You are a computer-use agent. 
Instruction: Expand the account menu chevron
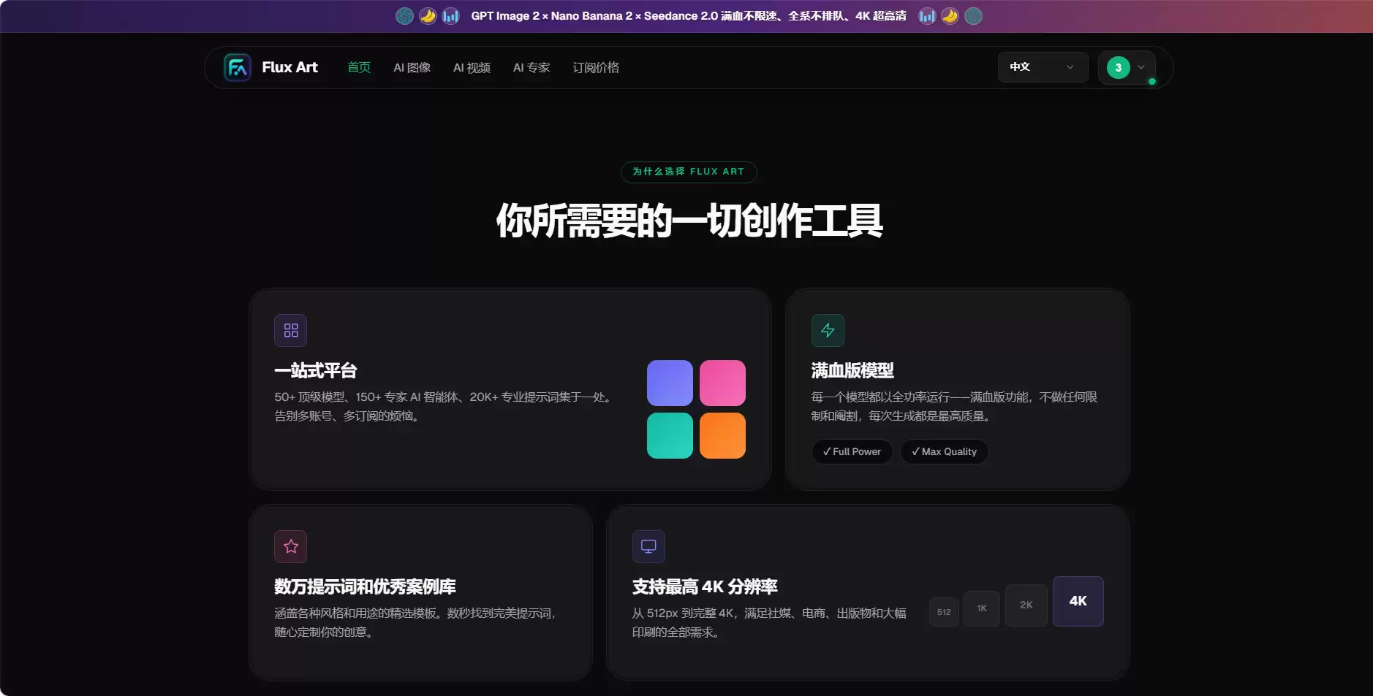[x=1141, y=67]
